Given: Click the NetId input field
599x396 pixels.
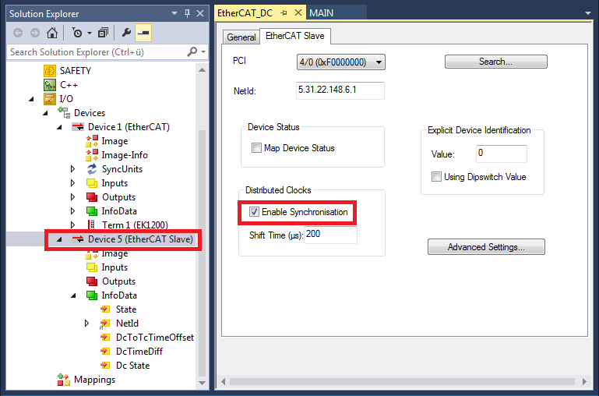Looking at the screenshot, I should click(x=340, y=90).
